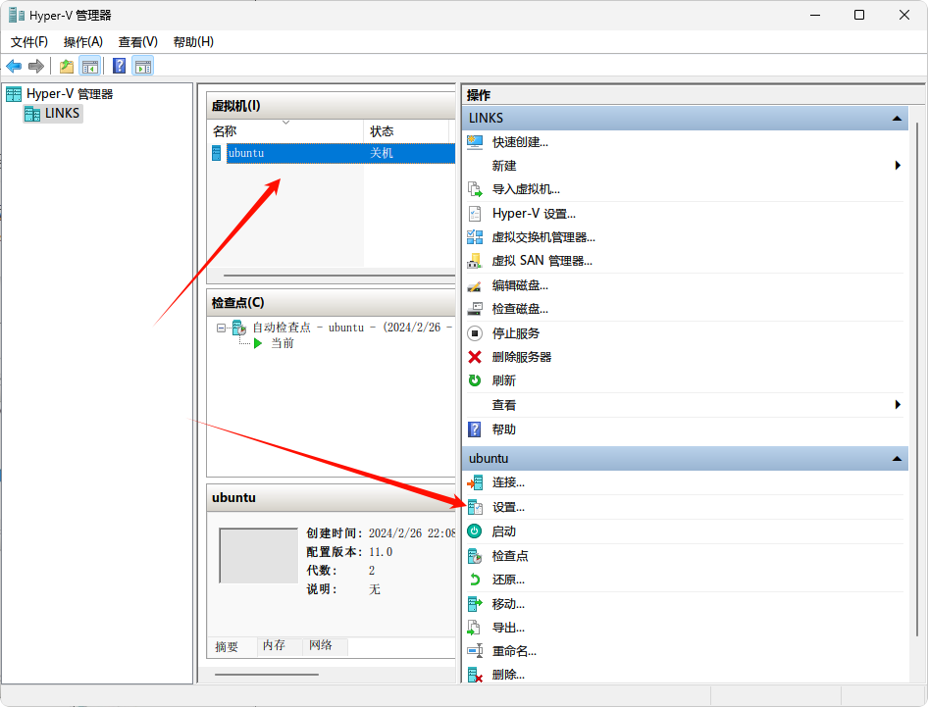Collapse the LINKS actions section
This screenshot has height=707, width=928.
(x=897, y=119)
